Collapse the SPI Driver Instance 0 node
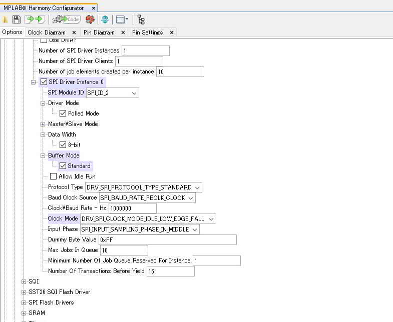Screen dimensions: 393x322 tap(34, 82)
